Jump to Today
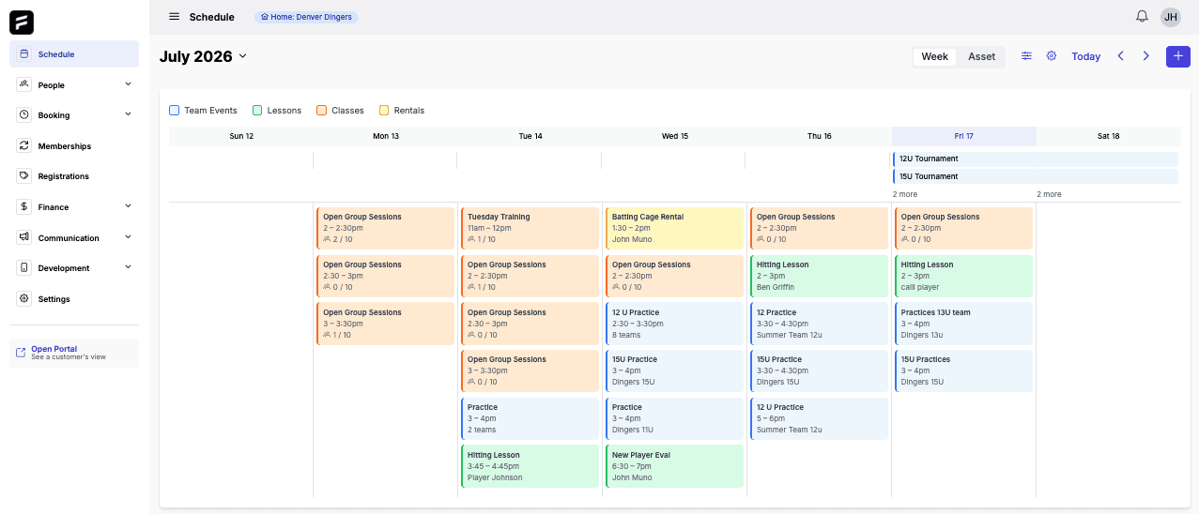 1085,56
